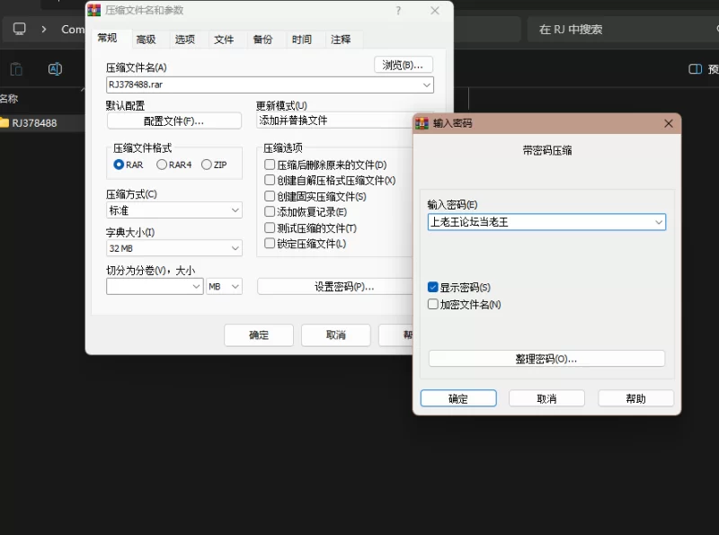Open the dictionary size 32 MB dropdown

tap(235, 248)
